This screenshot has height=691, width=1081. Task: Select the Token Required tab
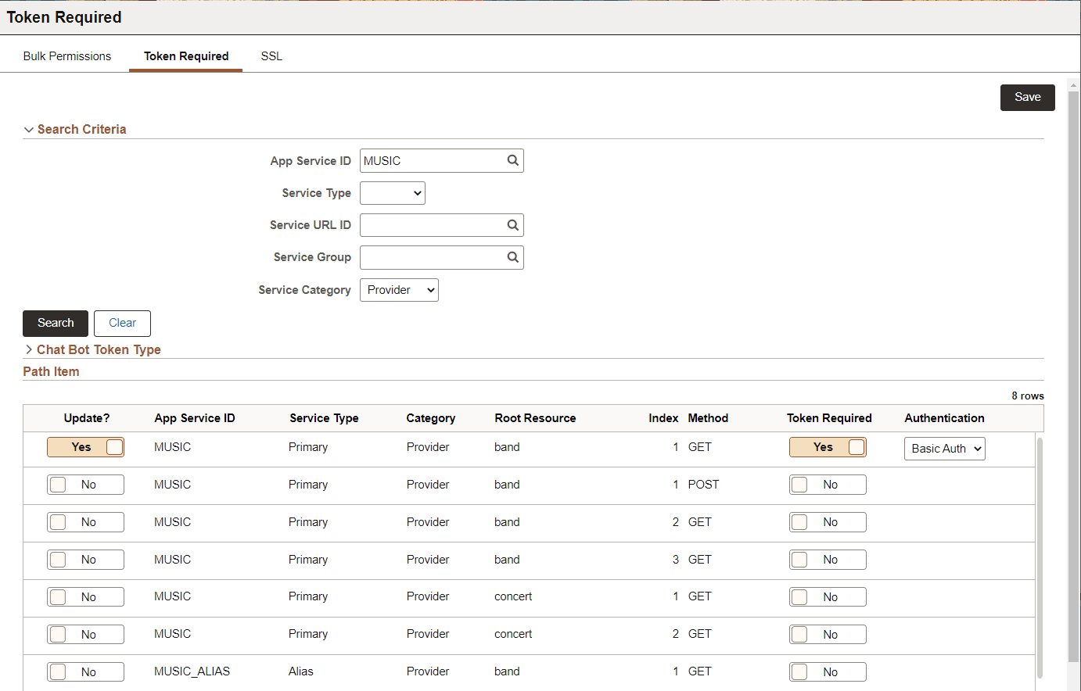tap(186, 56)
